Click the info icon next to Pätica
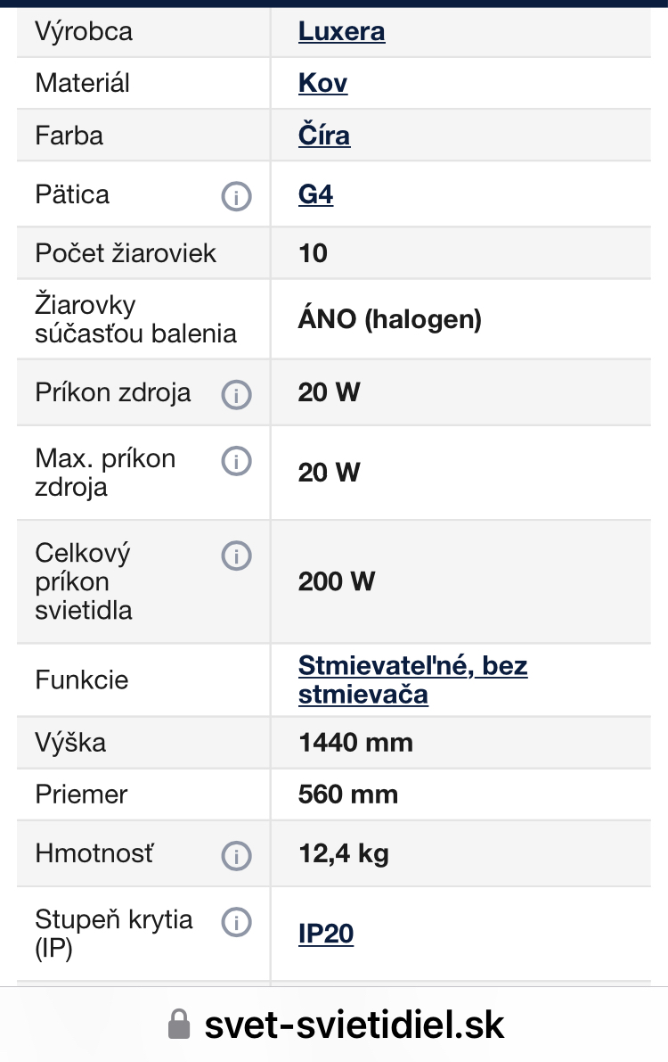Viewport: 668px width, 1062px height. pyautogui.click(x=236, y=196)
